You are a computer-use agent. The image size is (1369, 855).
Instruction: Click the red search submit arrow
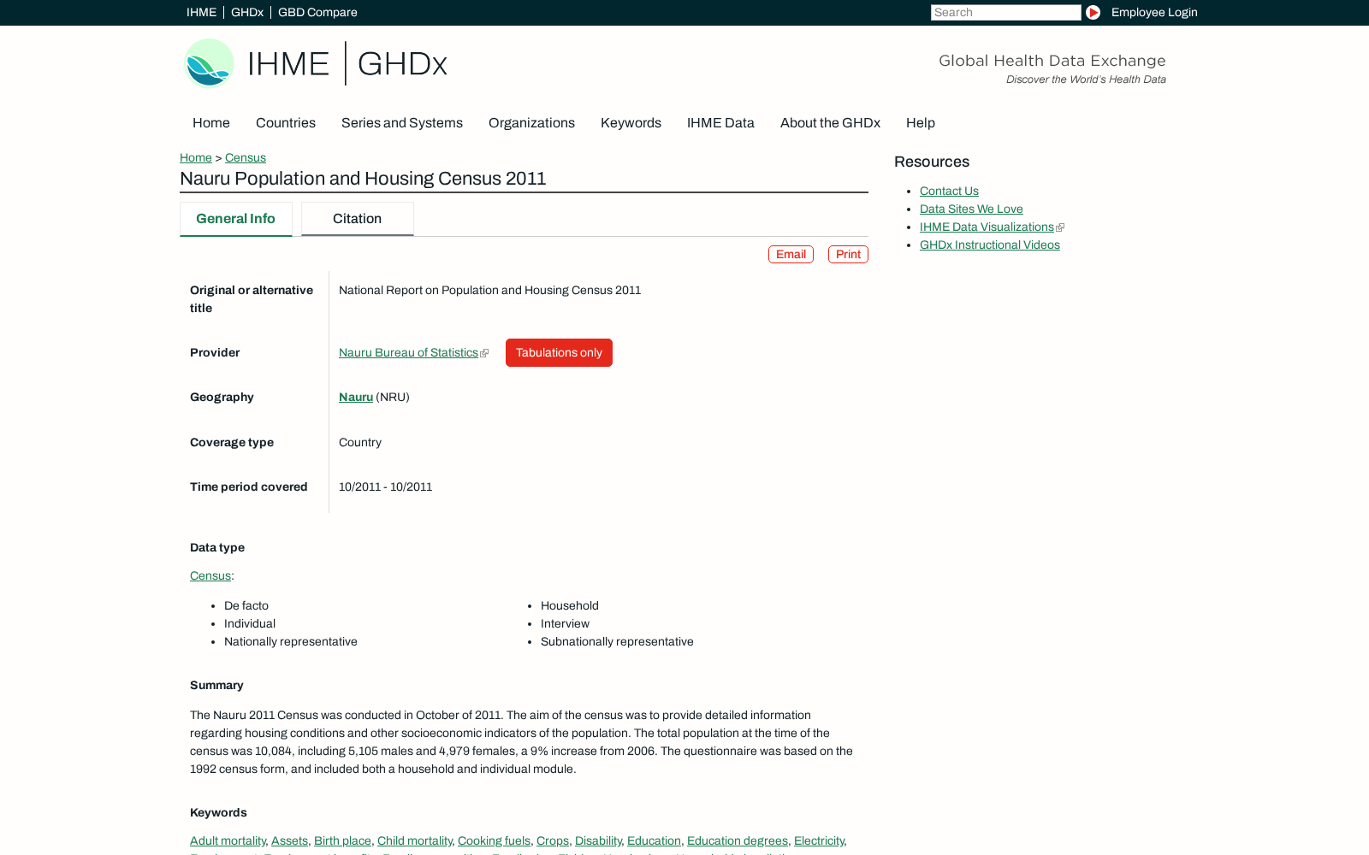click(x=1093, y=12)
